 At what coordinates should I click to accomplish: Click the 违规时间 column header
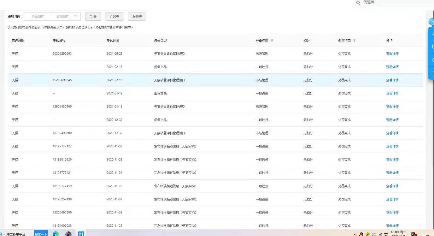[x=113, y=40]
